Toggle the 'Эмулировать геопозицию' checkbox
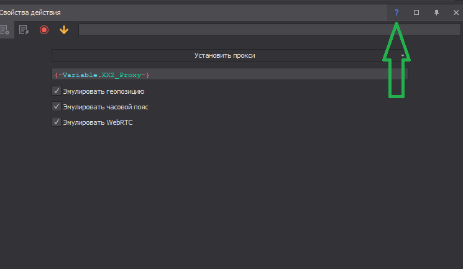This screenshot has width=463, height=269. coord(57,91)
